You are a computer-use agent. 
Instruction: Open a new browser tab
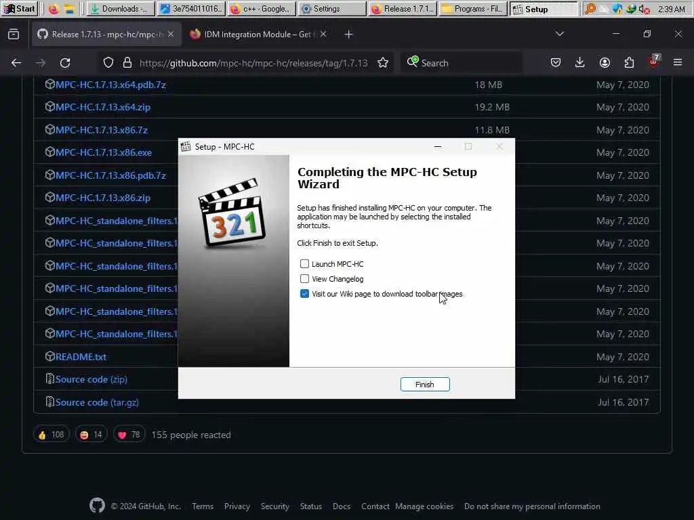tap(349, 34)
